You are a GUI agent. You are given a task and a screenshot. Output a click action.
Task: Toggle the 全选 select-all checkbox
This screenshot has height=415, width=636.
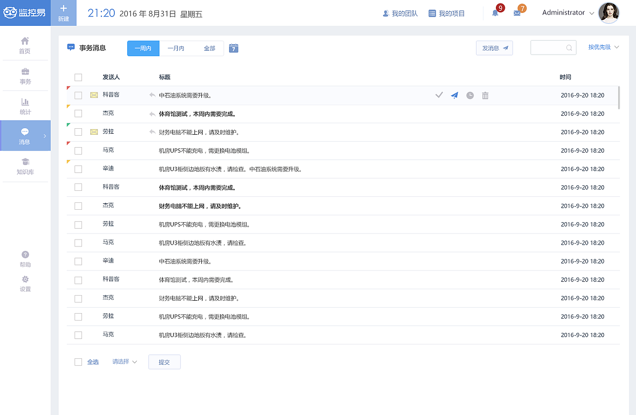[78, 362]
